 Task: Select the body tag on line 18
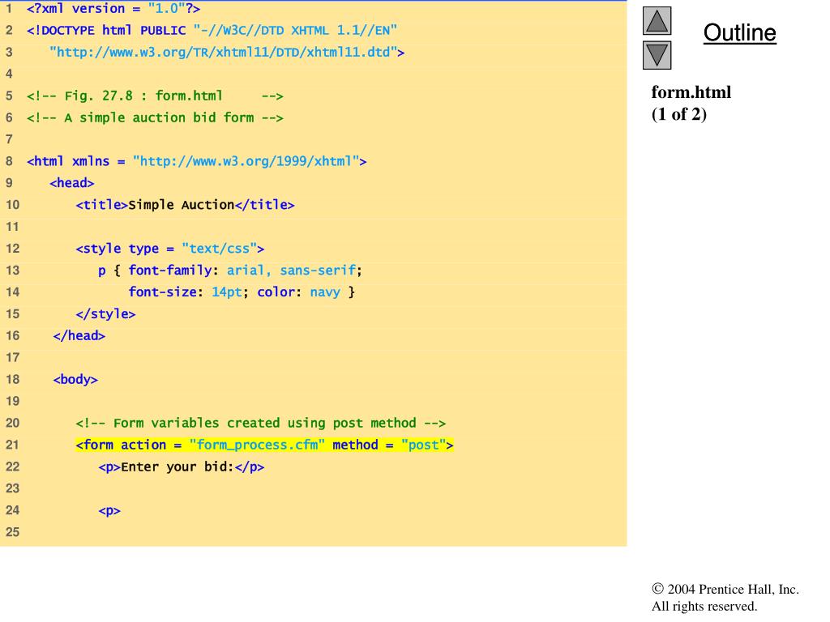coord(75,379)
